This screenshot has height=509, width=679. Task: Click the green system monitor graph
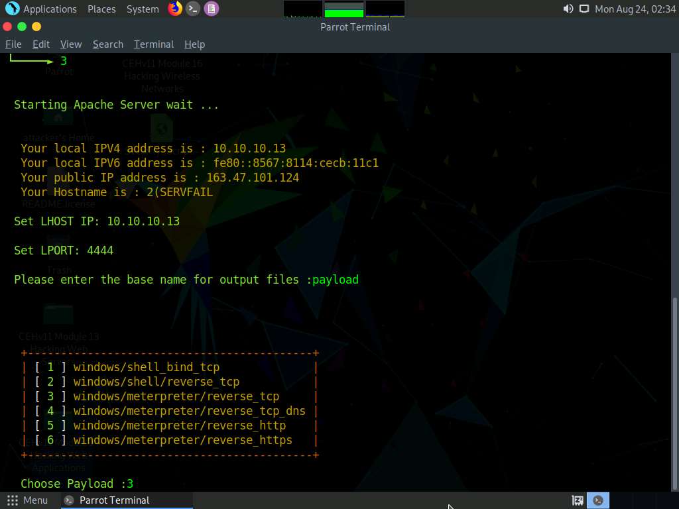point(344,9)
